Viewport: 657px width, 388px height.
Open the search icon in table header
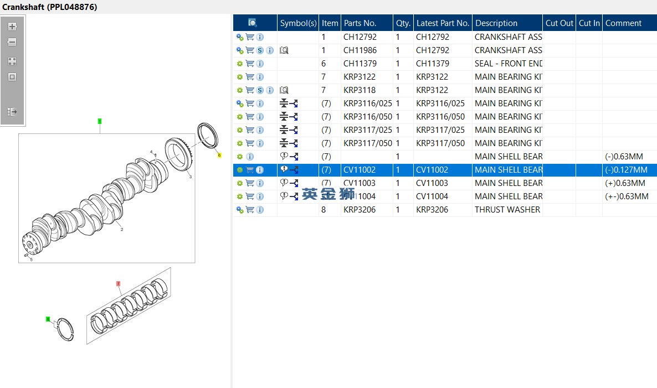click(x=252, y=23)
